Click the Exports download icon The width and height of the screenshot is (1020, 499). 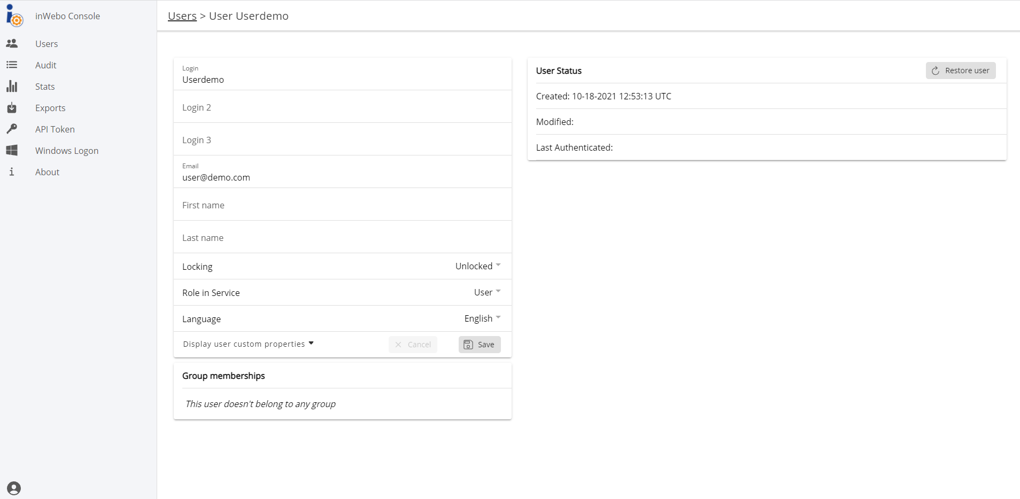click(12, 107)
